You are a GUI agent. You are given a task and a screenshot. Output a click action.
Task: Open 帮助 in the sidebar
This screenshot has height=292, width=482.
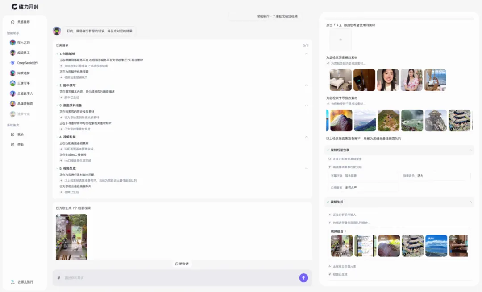(20, 145)
